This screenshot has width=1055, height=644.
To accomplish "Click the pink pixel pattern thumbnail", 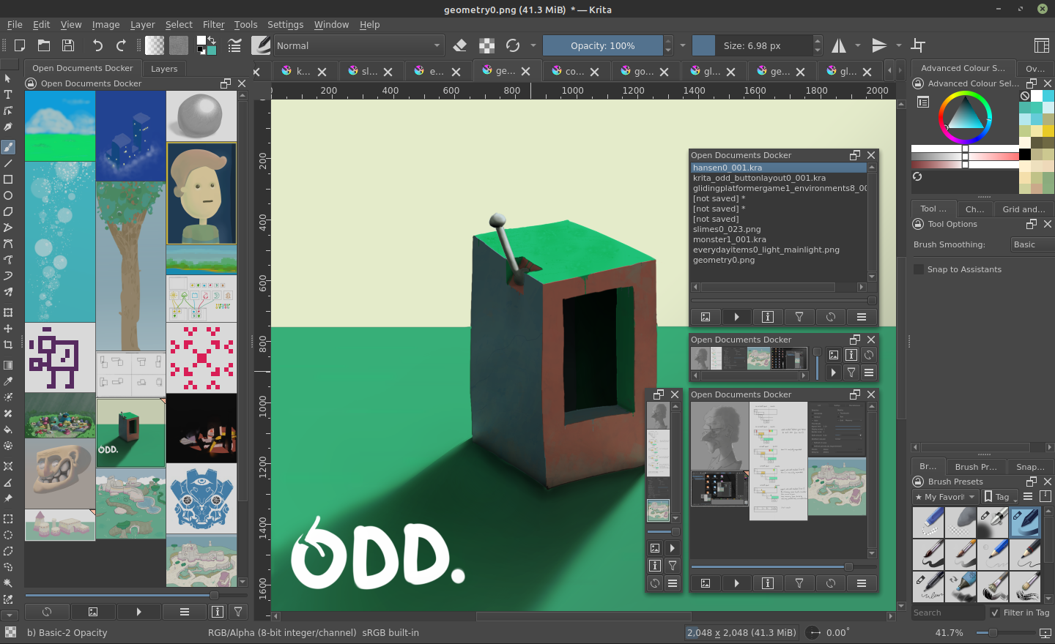I will 201,358.
